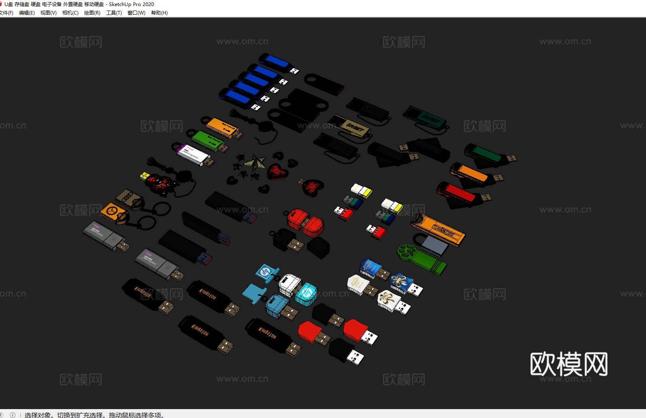Click the status hint text 选择对象
This screenshot has height=418, width=646.
tap(38, 415)
